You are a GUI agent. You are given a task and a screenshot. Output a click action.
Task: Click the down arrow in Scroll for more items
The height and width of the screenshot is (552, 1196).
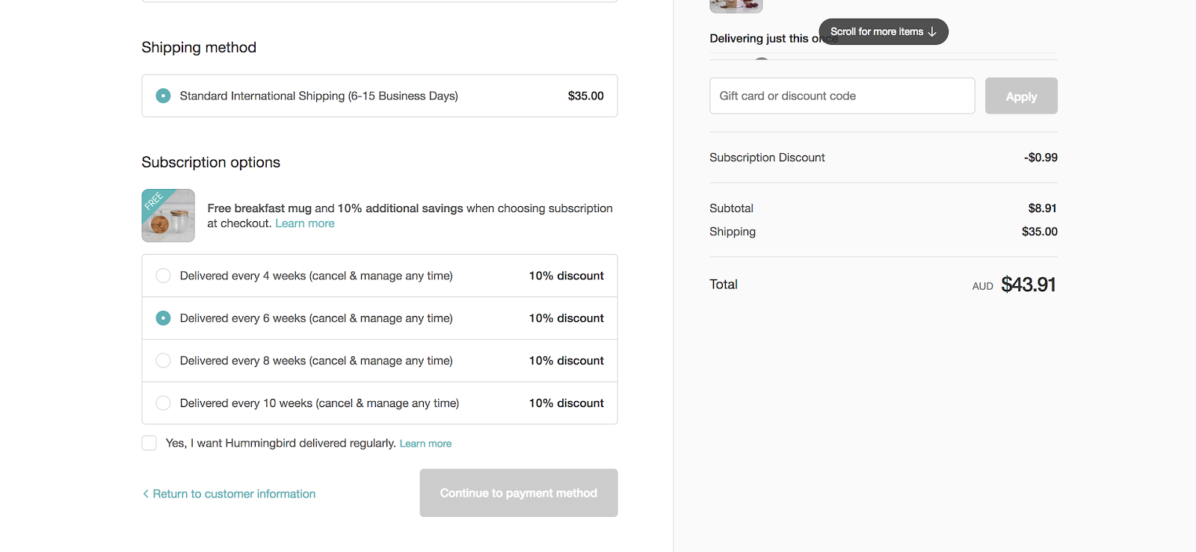tap(932, 32)
